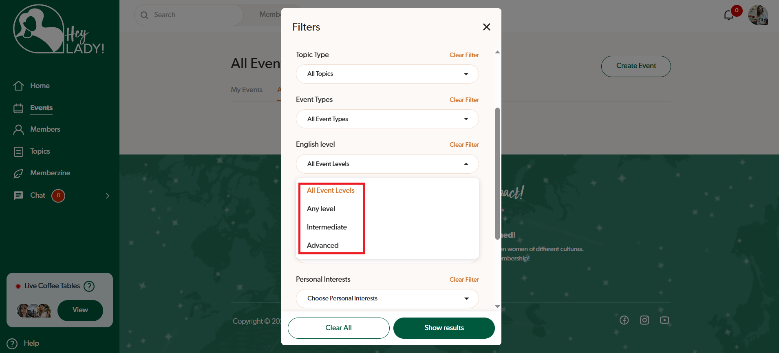Viewport: 779px width, 353px height.
Task: Close the Filters dialog
Action: pos(486,27)
